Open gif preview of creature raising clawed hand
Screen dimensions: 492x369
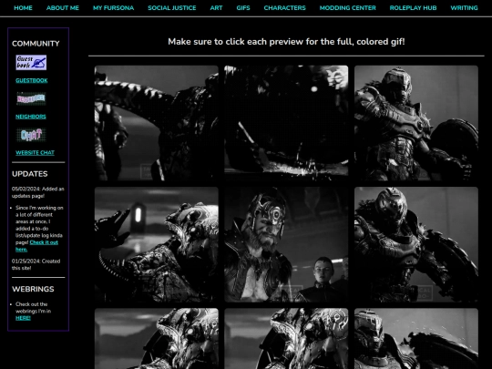[x=157, y=245]
